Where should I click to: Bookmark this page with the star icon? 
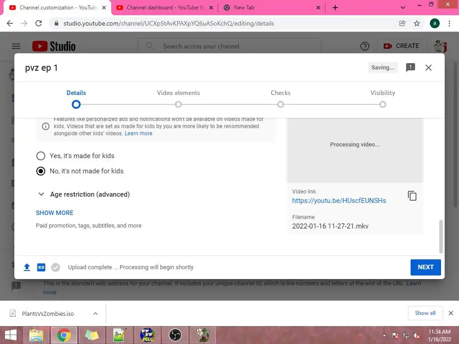417,23
